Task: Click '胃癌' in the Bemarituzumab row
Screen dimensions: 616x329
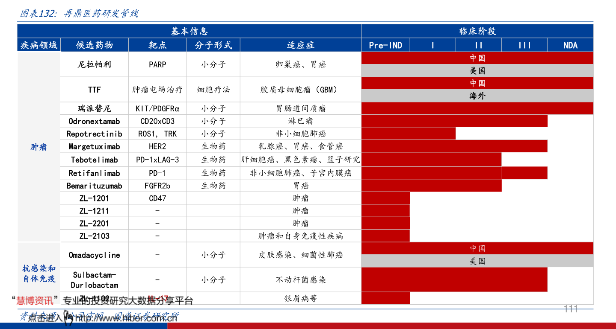Action: coord(301,186)
